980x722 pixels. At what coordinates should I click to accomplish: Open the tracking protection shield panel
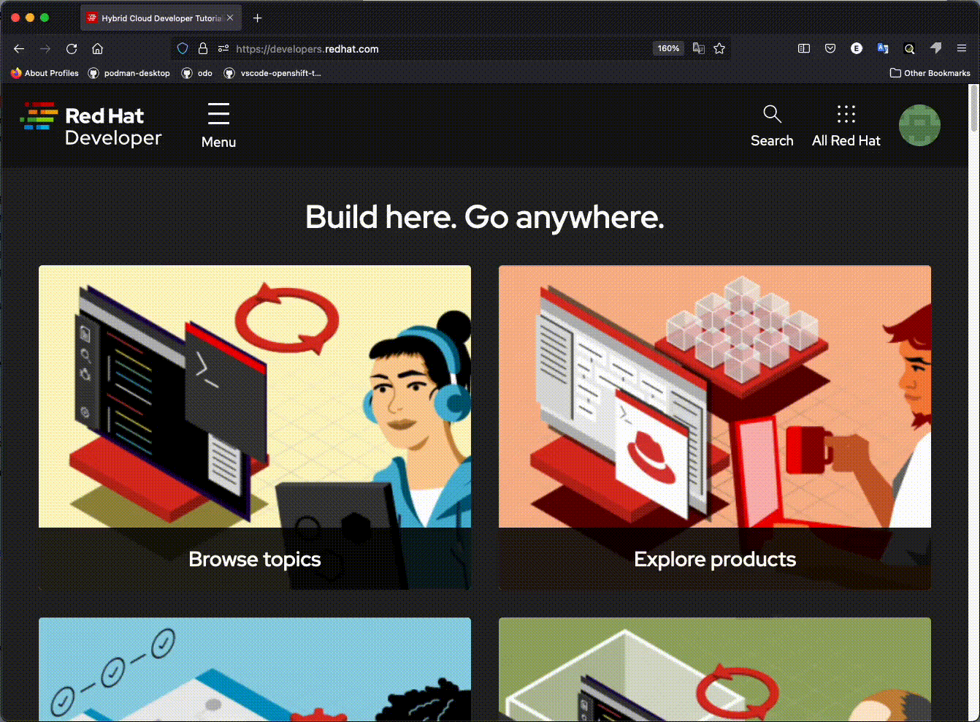tap(183, 49)
